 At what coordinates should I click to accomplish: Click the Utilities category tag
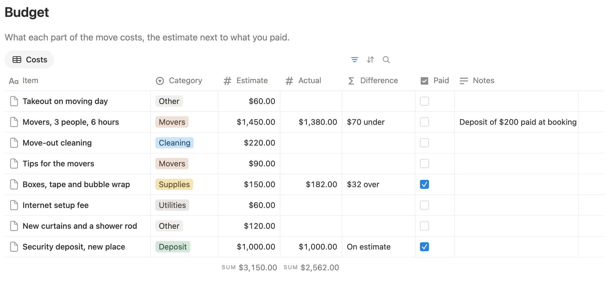(172, 205)
